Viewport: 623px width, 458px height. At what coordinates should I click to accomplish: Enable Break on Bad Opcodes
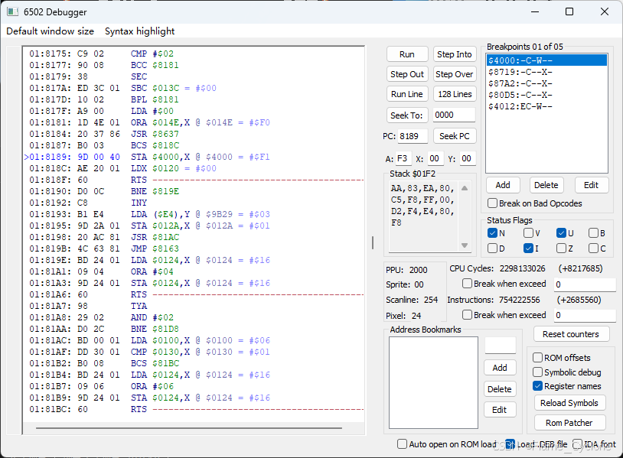click(x=534, y=203)
